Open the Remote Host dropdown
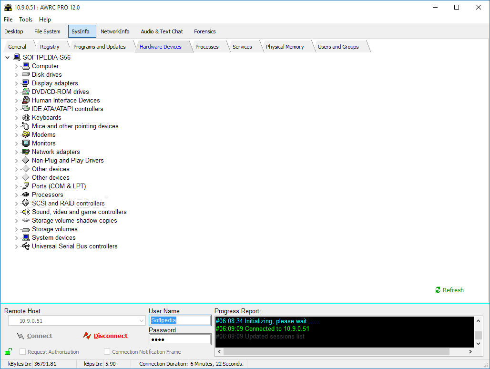The height and width of the screenshot is (369, 490). [x=142, y=320]
